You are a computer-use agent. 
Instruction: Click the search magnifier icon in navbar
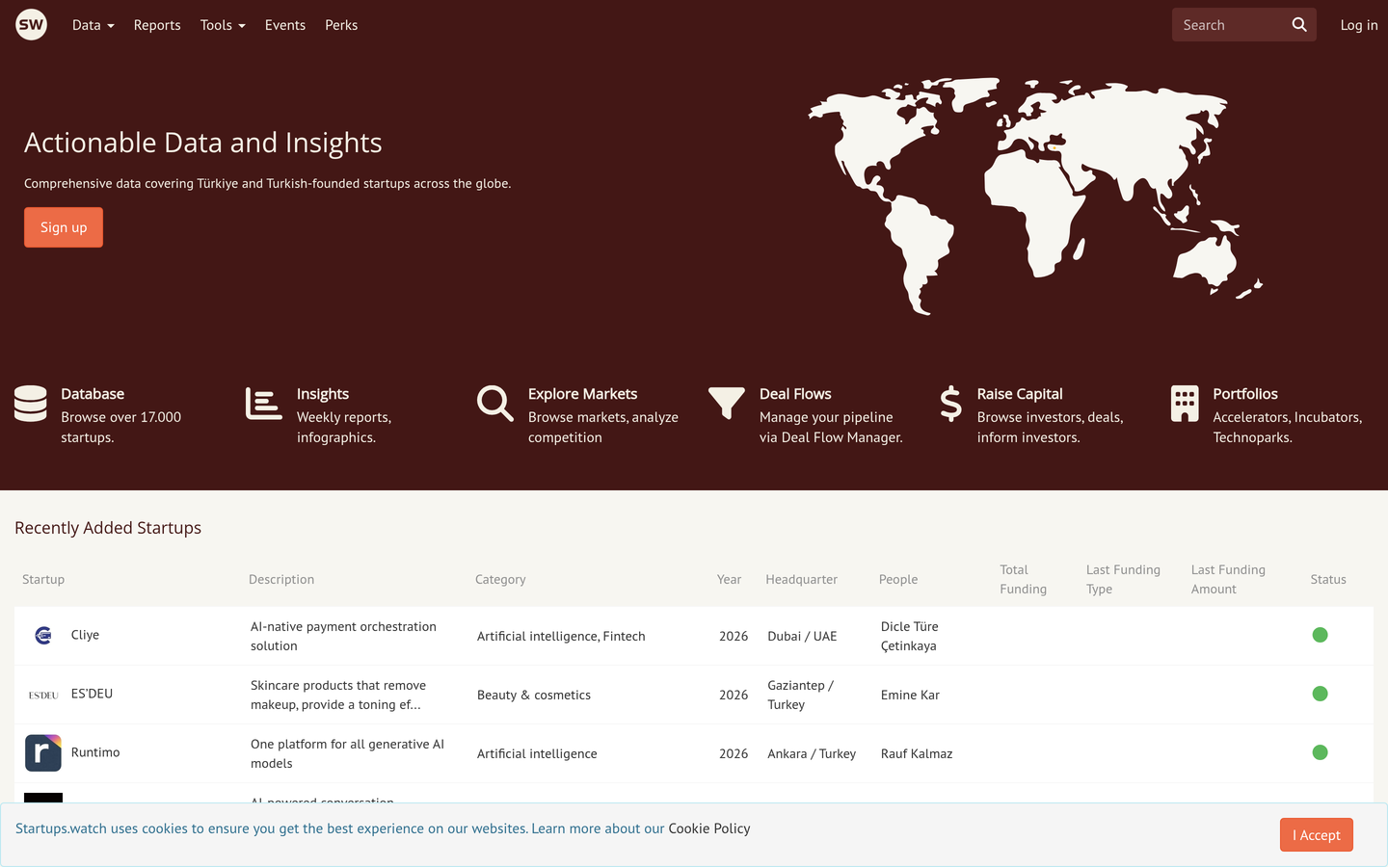[x=1299, y=25]
